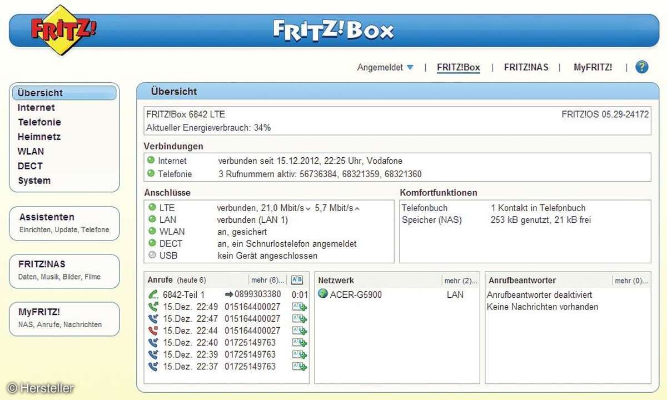Image resolution: width=667 pixels, height=400 pixels.
Task: Click '1 Kontakt in Telefonbuch' text
Action: (x=538, y=208)
